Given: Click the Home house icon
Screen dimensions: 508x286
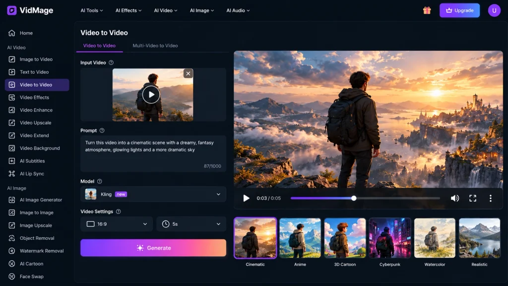Looking at the screenshot, I should click(x=12, y=33).
